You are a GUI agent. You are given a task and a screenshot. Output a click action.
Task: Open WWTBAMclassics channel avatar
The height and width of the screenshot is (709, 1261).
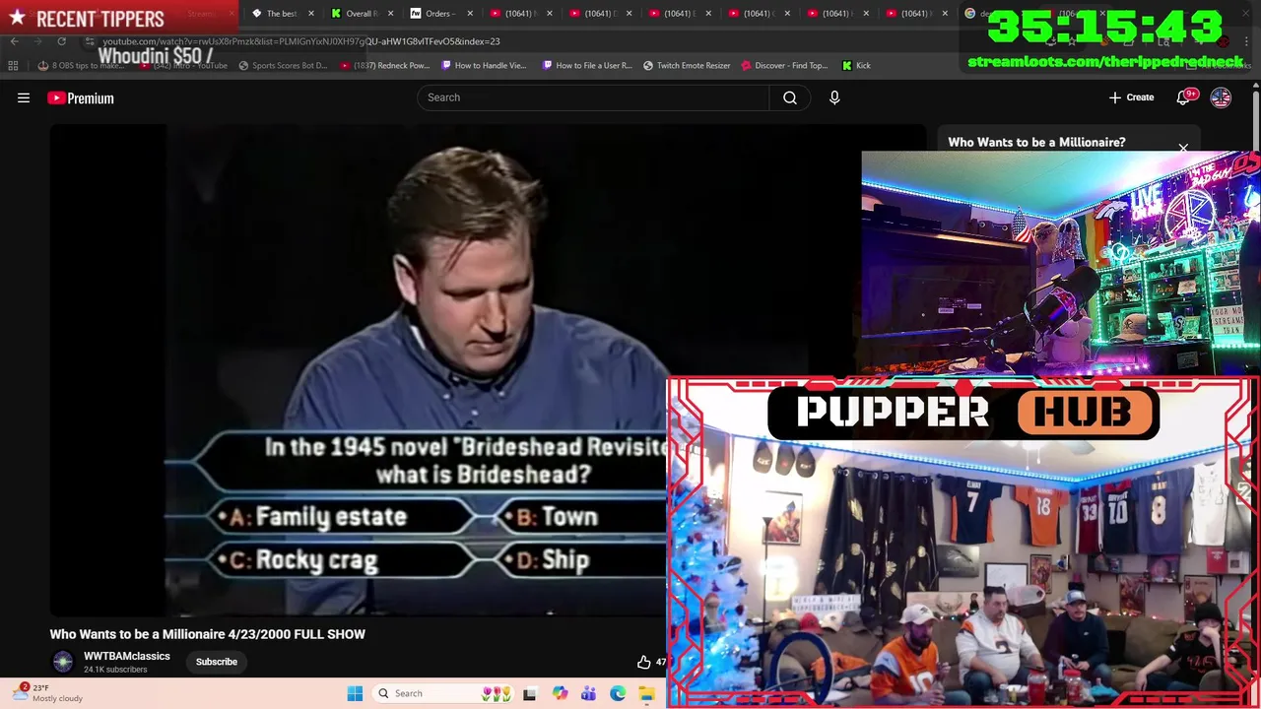point(63,662)
